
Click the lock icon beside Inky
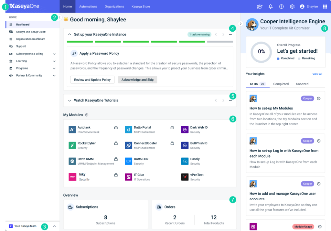pyautogui.click(x=116, y=175)
